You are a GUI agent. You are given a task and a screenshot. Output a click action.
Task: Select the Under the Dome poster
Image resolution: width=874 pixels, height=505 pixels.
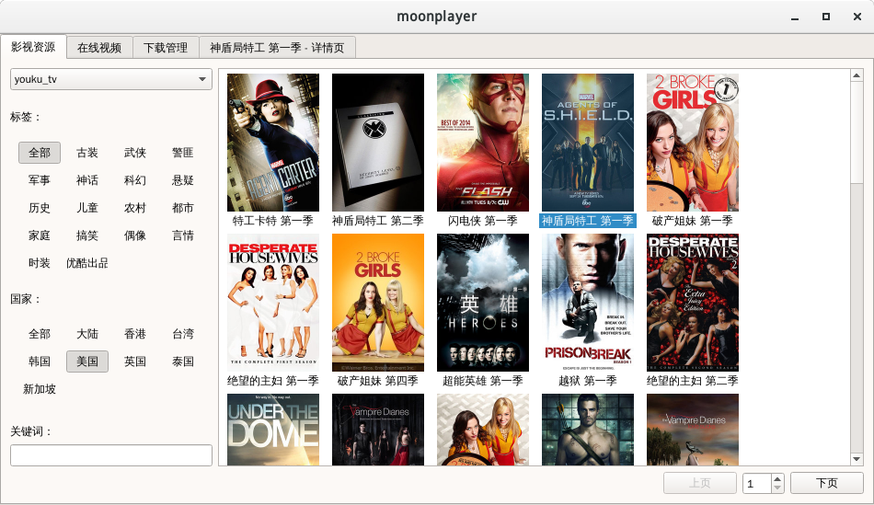tap(273, 430)
